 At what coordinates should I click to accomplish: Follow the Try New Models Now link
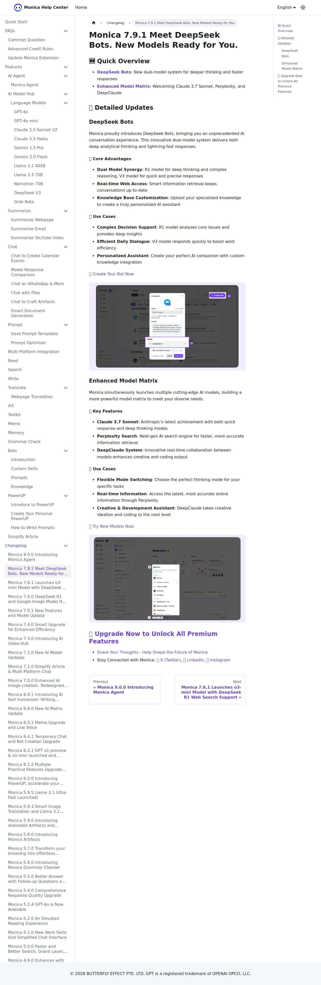click(111, 526)
